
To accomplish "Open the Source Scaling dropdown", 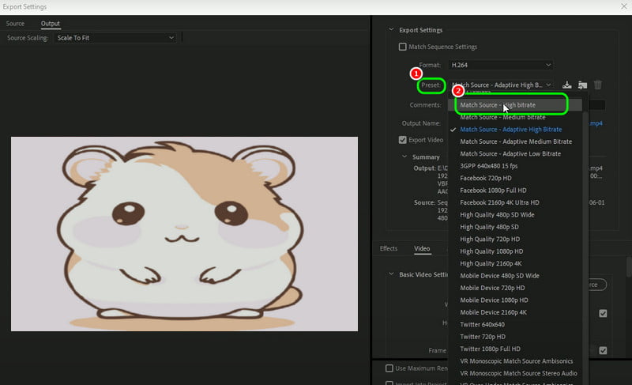I will click(115, 38).
